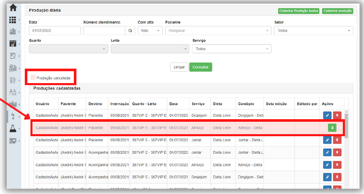
Task: Open the buildings icon in sidebar
Action: [13, 31]
